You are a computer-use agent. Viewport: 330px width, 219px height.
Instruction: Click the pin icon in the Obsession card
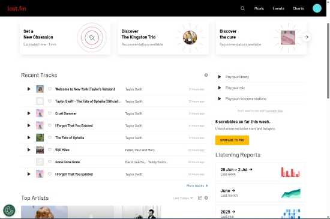tap(92, 38)
